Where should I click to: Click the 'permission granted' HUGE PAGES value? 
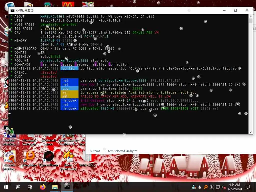[x=58, y=24]
